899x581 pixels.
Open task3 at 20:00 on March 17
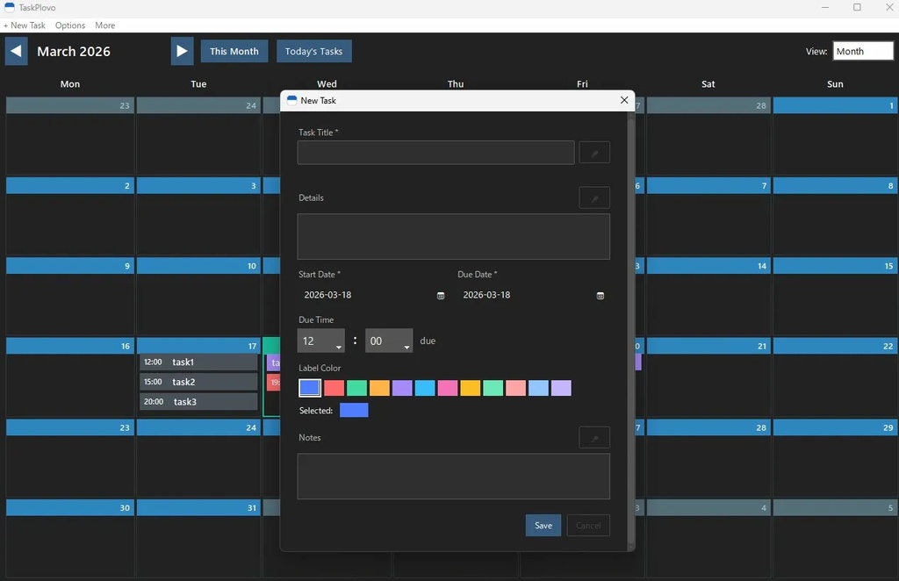(198, 402)
